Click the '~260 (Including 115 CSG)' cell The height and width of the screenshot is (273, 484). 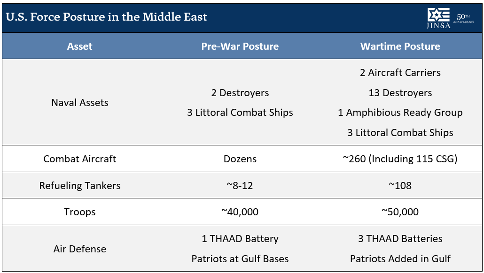[400, 159]
